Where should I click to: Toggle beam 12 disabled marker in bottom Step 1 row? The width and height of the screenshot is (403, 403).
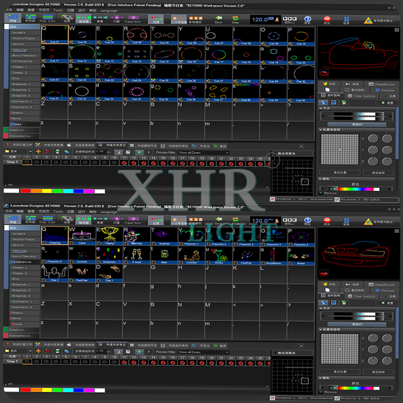pyautogui.click(x=134, y=363)
